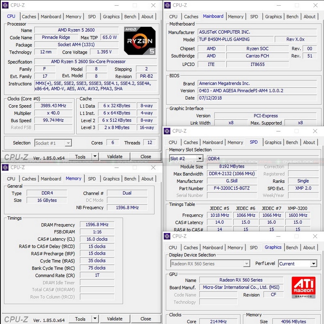
Task: Click the Close button in the Memory window
Action: pyautogui.click(x=146, y=319)
